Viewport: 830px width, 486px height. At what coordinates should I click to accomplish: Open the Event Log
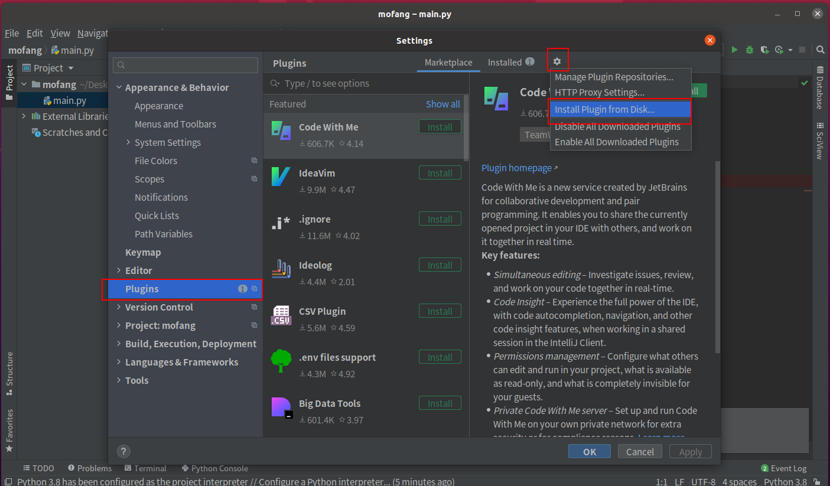[784, 468]
